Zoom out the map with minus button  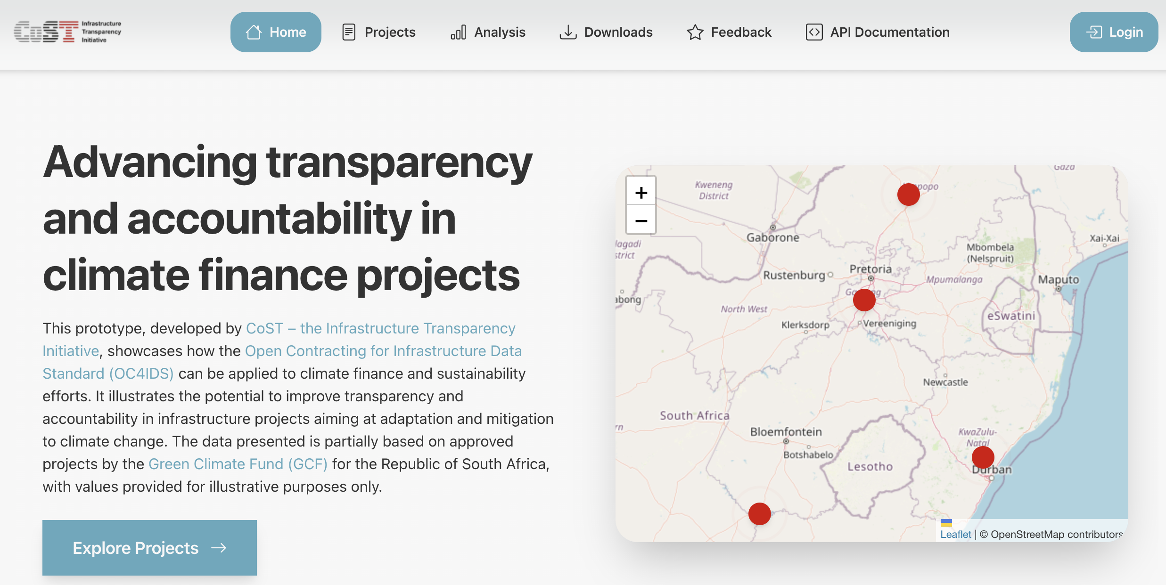[641, 220]
